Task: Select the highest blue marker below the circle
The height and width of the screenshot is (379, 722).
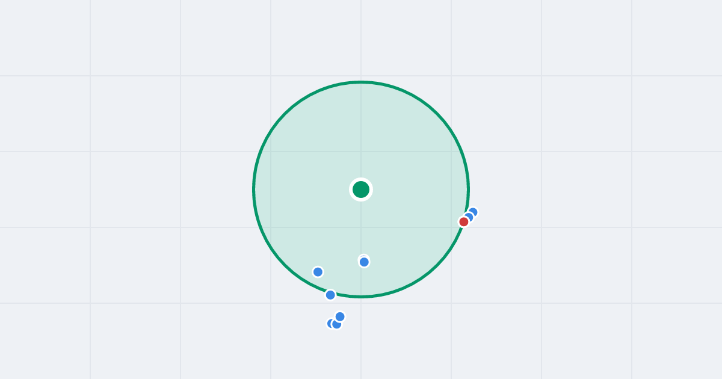Action: click(340, 316)
